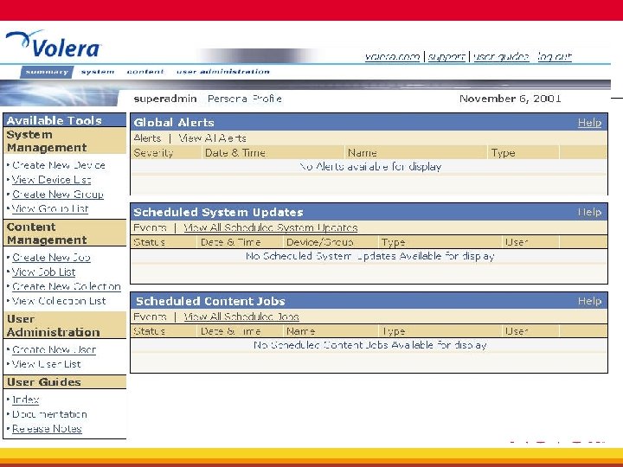Click Create New Device
Screen dimensions: 623x467
pos(59,165)
